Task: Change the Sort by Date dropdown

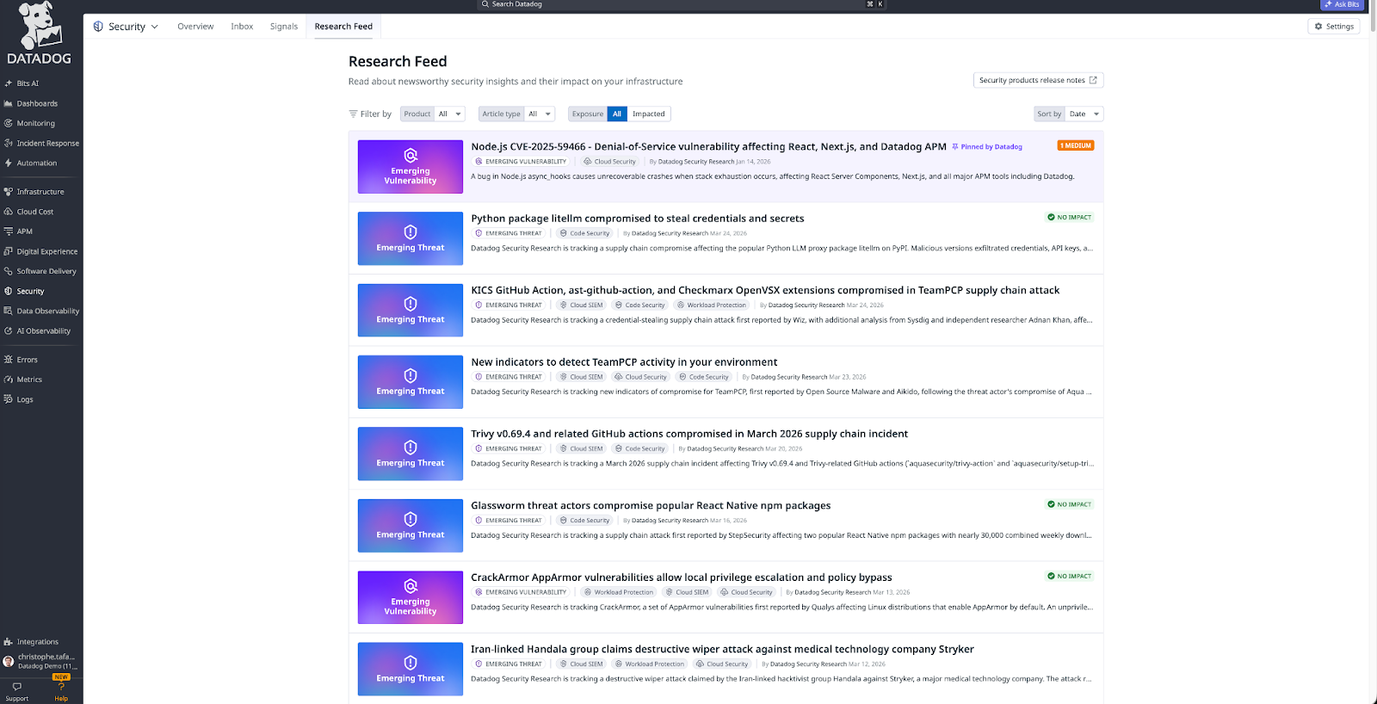Action: [x=1084, y=114]
